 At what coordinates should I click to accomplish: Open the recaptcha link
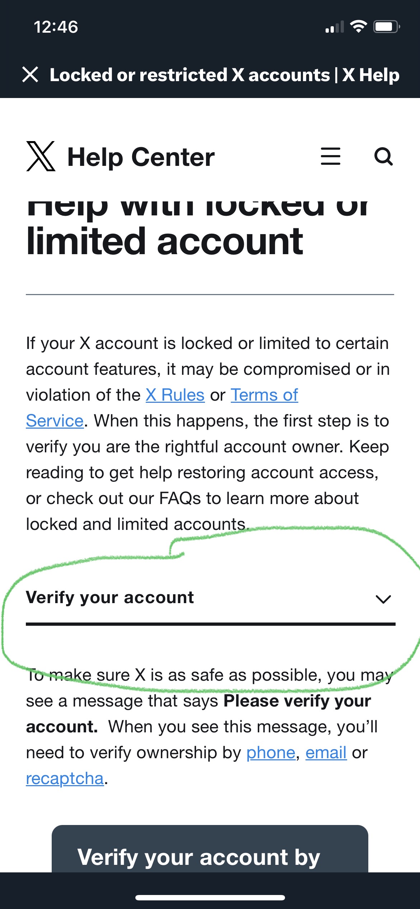(65, 779)
